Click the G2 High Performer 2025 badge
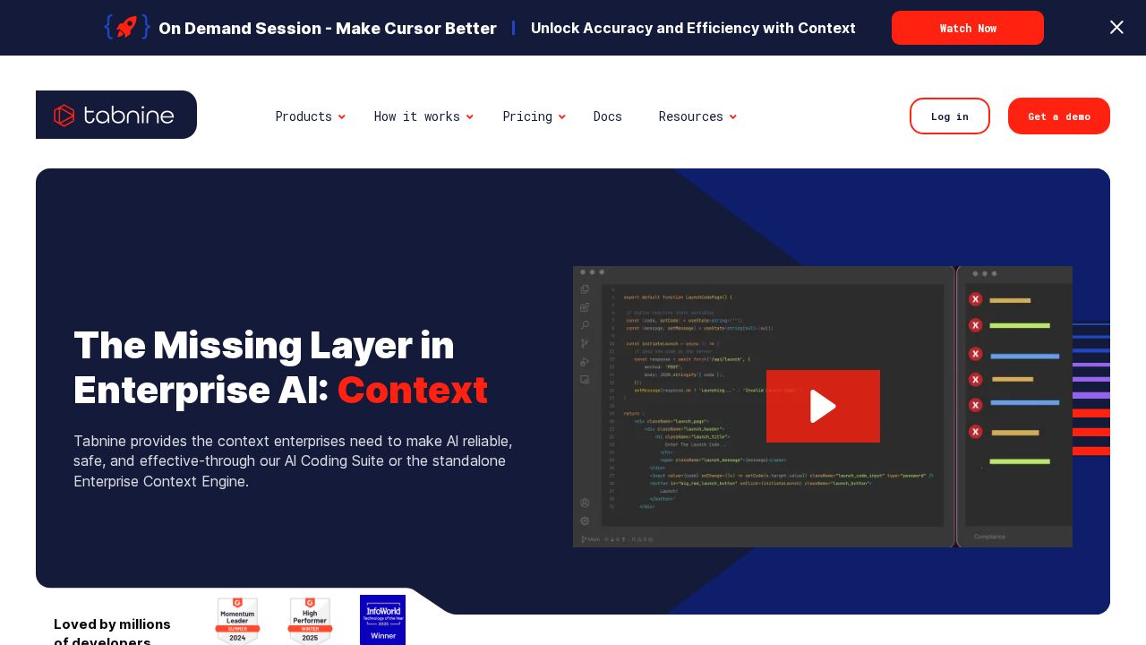1146x645 pixels. tap(310, 620)
